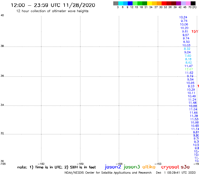This screenshot has width=199, height=175.
Task: Click the NOAA/NESDIS credit line
Action: 108,173
